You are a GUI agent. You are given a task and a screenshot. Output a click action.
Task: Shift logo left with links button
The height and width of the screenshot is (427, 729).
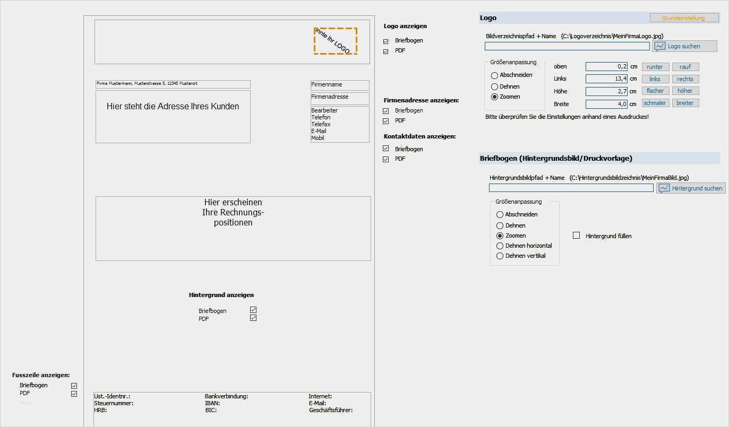click(655, 79)
